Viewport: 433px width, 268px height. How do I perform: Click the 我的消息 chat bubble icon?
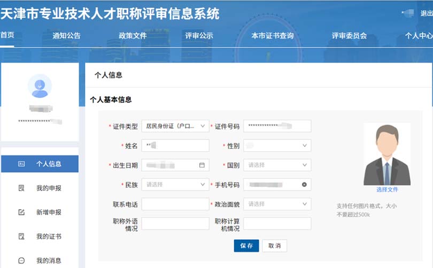click(21, 261)
